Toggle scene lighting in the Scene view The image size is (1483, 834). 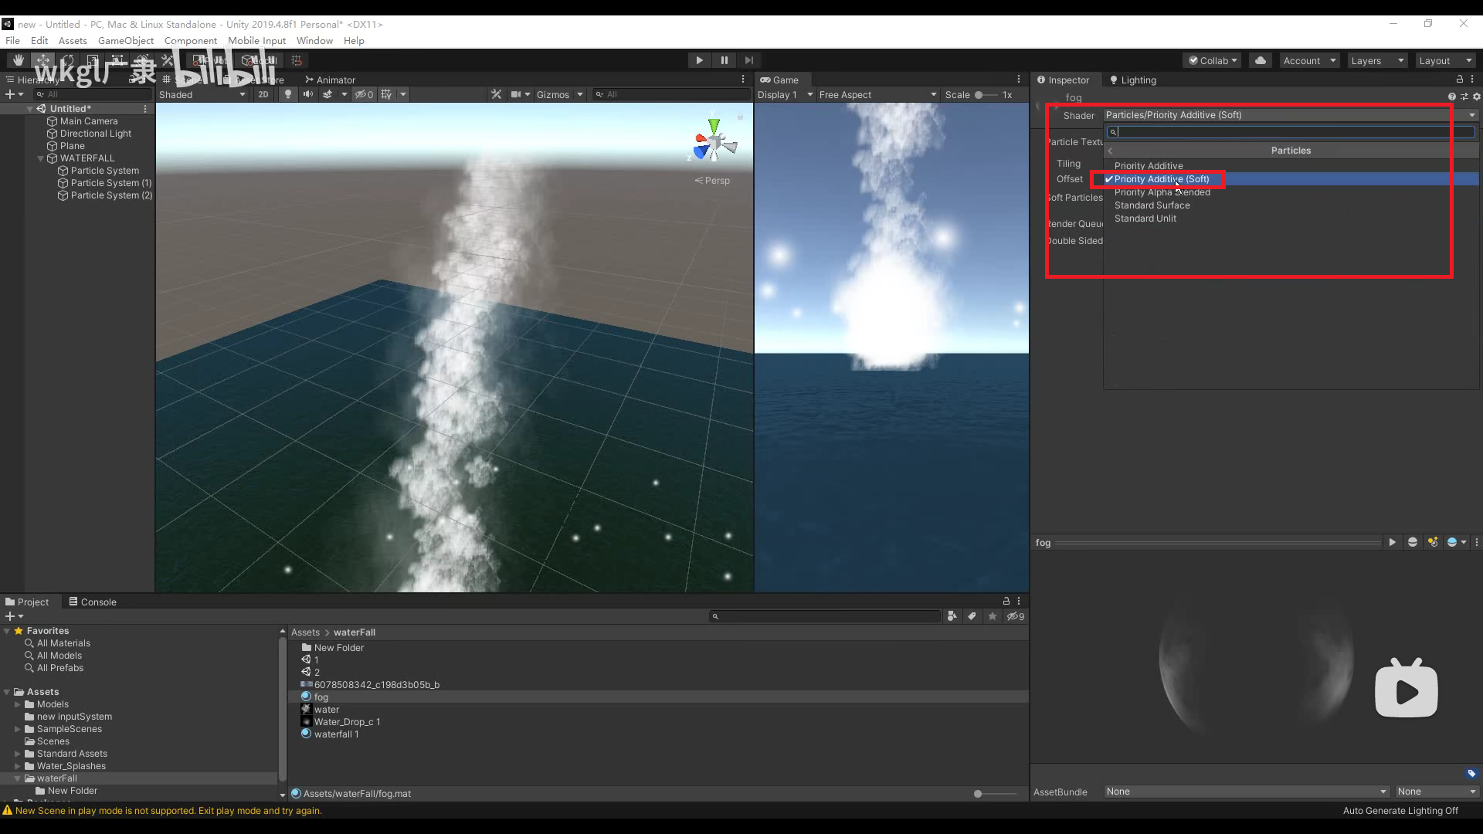coord(288,94)
